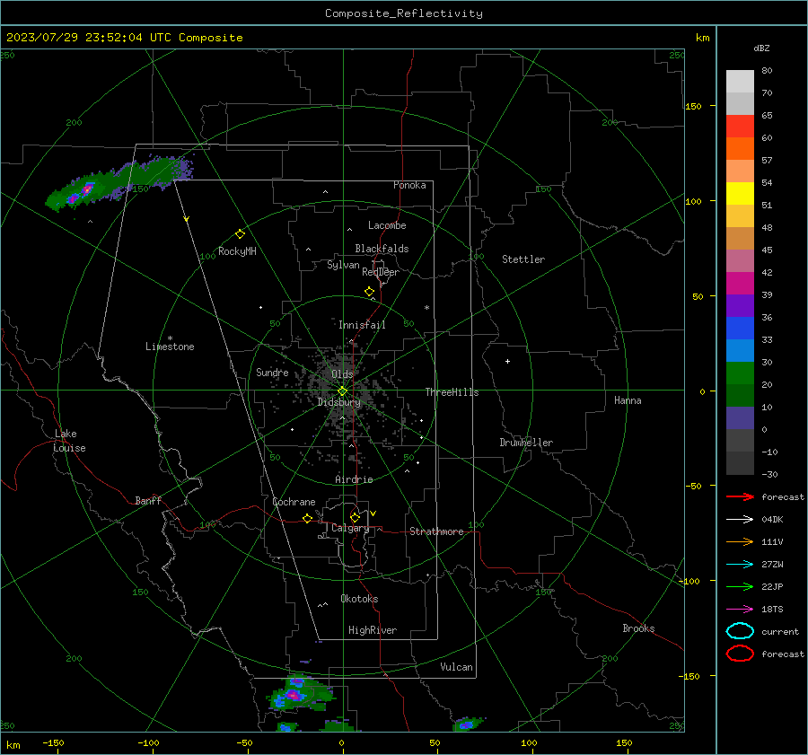
Task: Click the small storm cell south of Vulcan
Action: [x=467, y=724]
